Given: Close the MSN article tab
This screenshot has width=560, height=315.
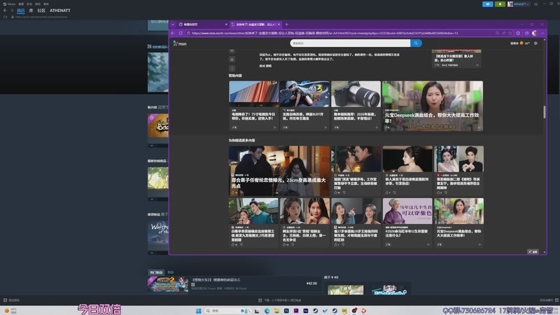Looking at the screenshot, I should (x=279, y=24).
